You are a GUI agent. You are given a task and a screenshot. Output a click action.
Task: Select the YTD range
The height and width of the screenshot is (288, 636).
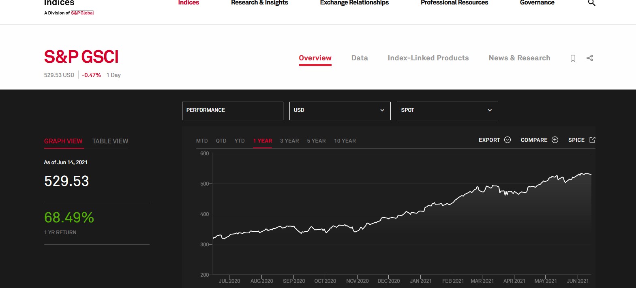240,141
